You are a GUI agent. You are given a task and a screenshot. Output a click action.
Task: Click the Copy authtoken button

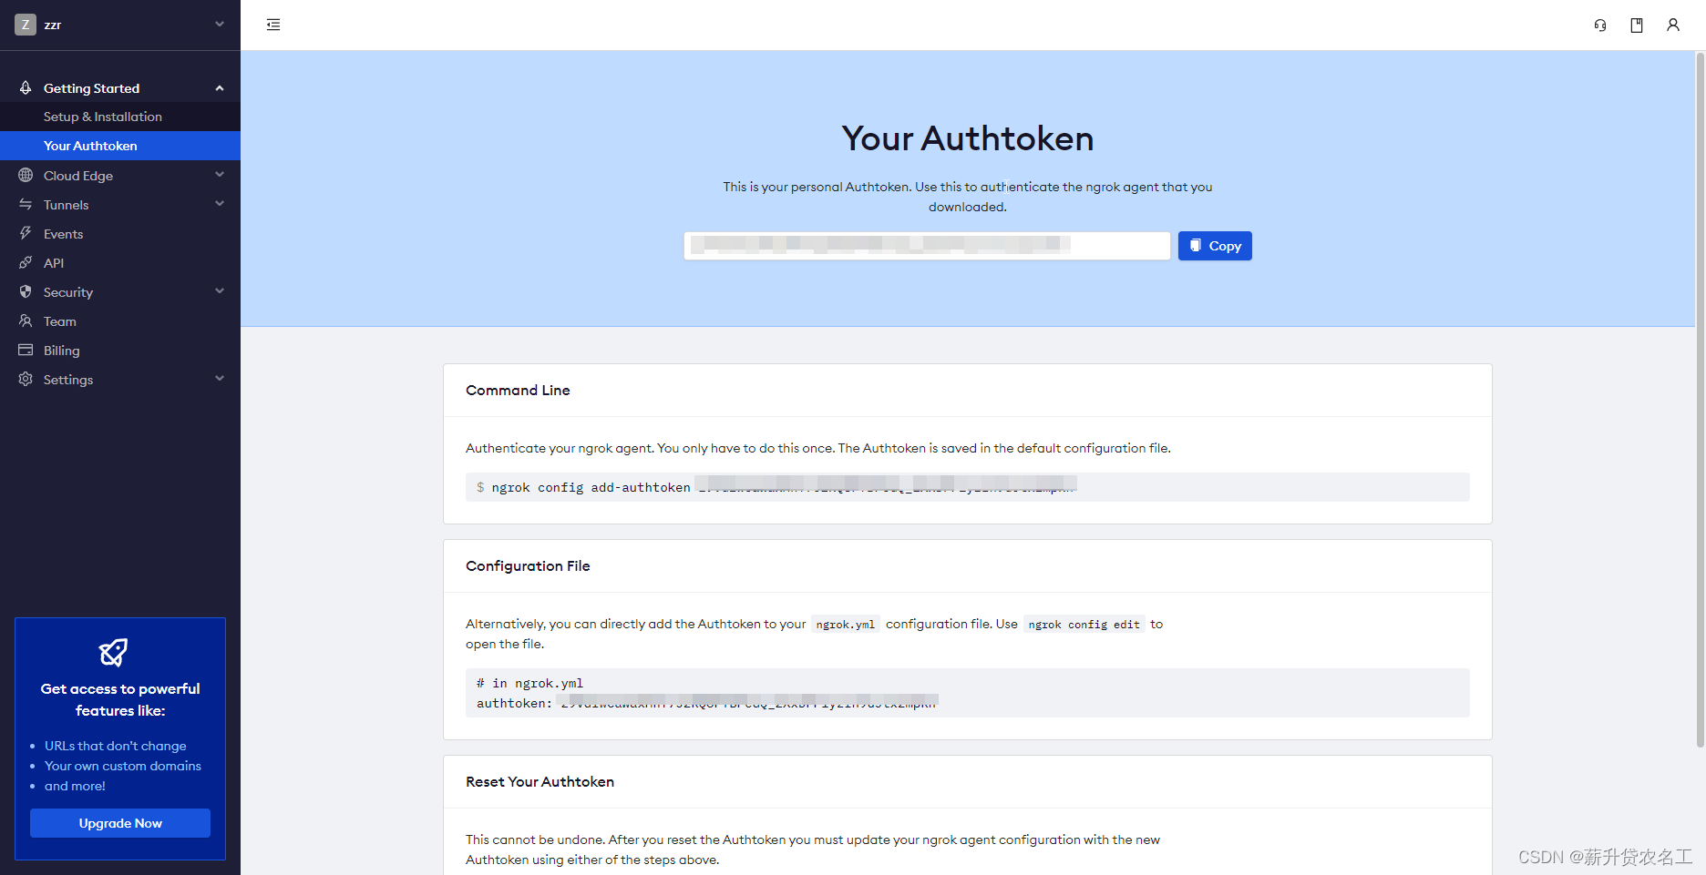(1215, 246)
